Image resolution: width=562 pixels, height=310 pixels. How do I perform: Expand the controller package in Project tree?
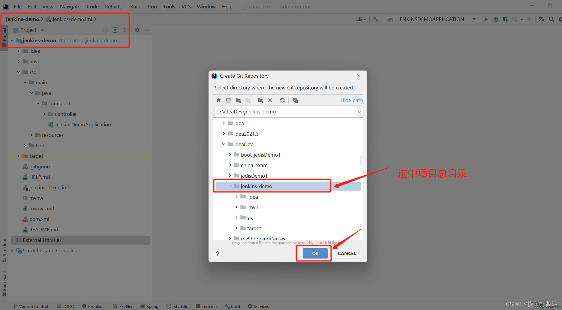coord(44,114)
